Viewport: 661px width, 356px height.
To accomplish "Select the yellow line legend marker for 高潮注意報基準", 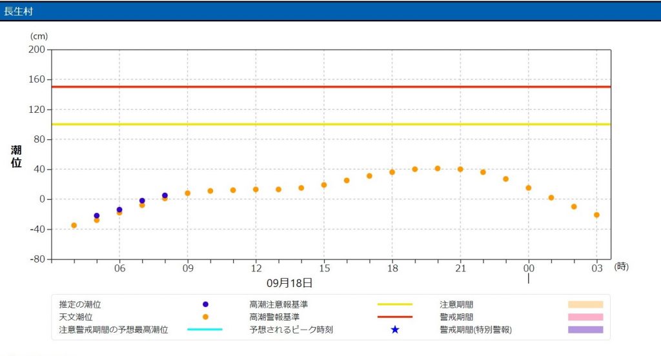I will [395, 304].
